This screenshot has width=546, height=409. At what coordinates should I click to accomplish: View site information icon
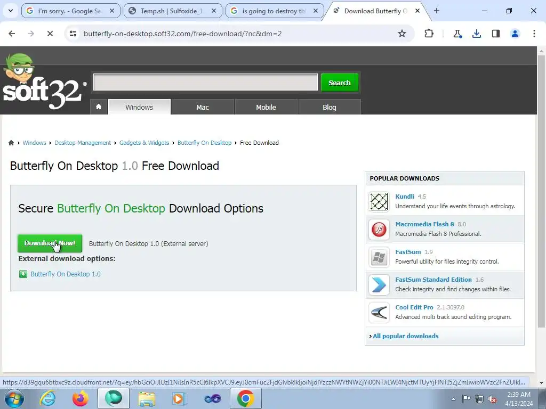pyautogui.click(x=73, y=34)
